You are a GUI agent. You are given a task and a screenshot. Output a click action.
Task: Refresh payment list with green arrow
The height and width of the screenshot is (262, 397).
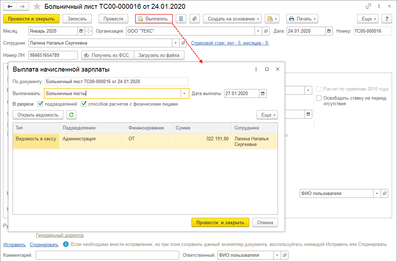(71, 115)
